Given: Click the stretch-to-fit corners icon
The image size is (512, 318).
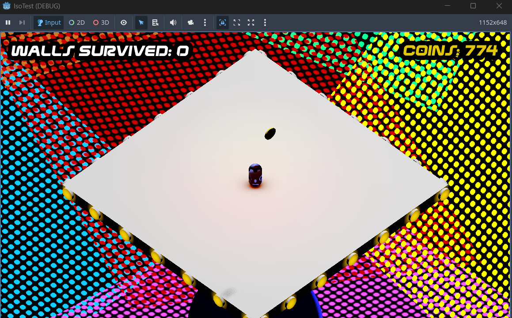Looking at the screenshot, I should pyautogui.click(x=237, y=22).
